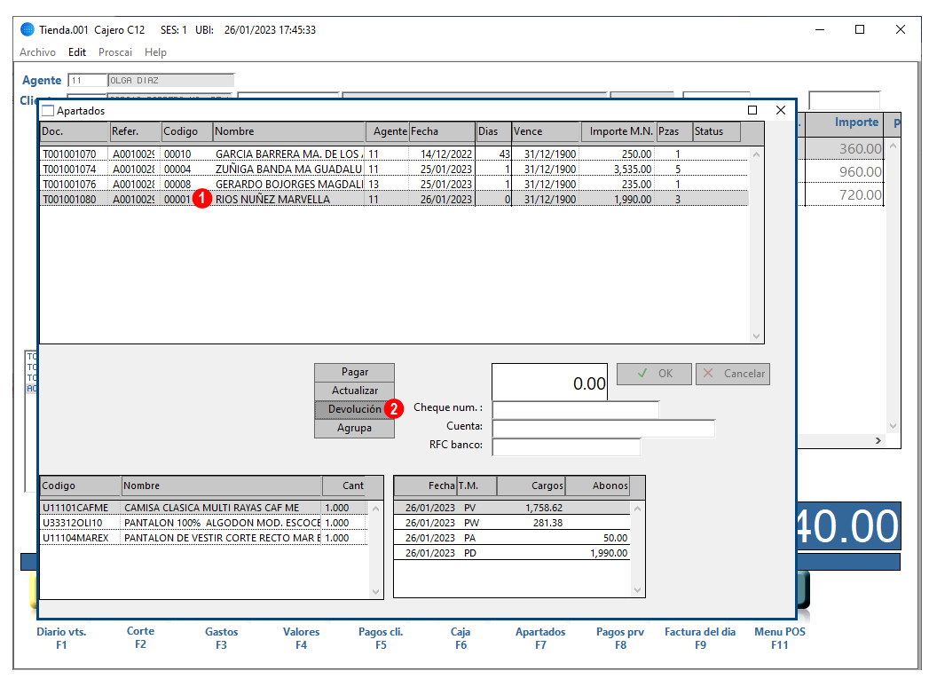Open Corte F2

pos(140,637)
